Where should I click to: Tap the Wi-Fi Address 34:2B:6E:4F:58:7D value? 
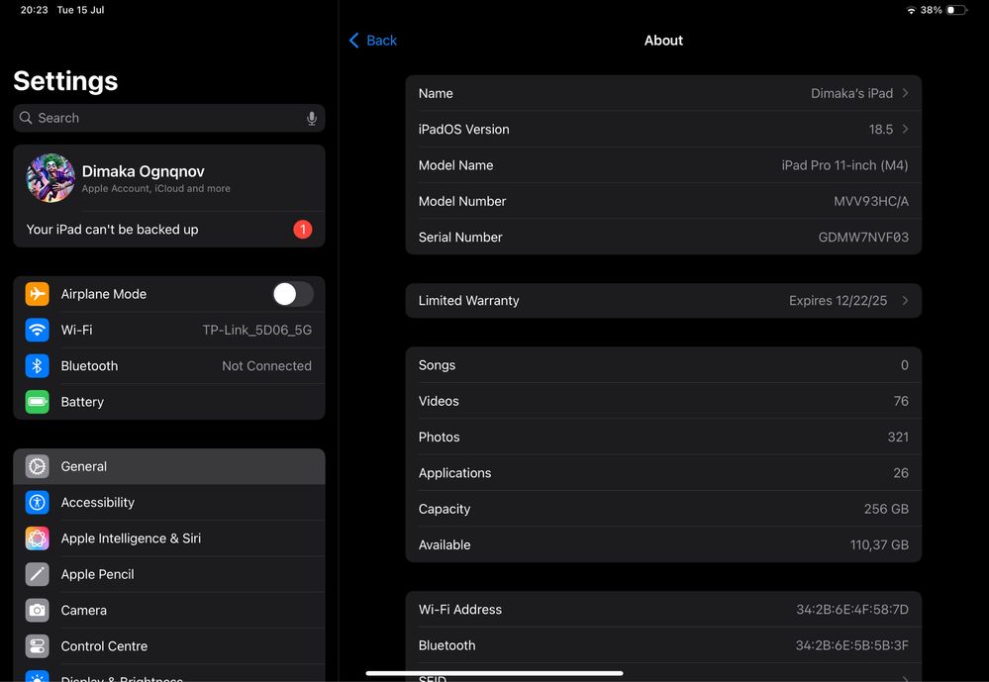852,610
